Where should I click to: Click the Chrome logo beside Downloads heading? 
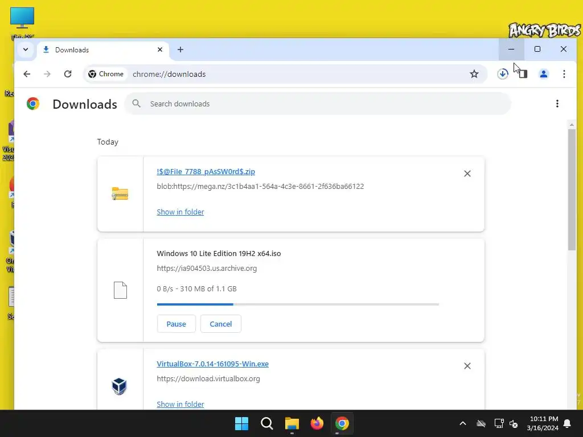(33, 104)
